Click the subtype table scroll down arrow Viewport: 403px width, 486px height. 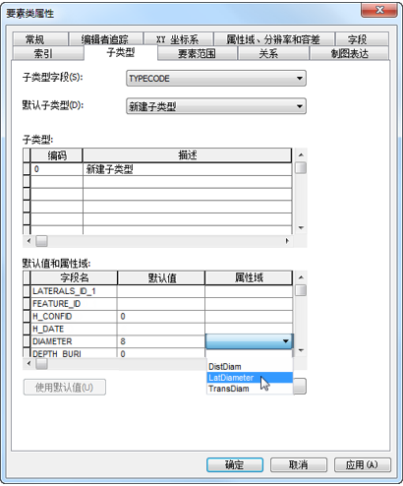point(301,227)
